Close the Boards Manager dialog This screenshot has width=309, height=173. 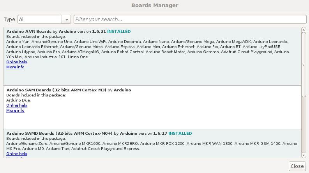[x=297, y=166]
